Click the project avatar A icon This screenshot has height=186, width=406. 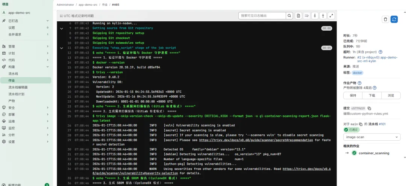4,13
